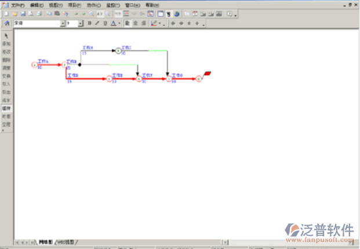Viewport: 360px width, 249px height.
Task: Click the New document icon
Action: click(x=6, y=13)
